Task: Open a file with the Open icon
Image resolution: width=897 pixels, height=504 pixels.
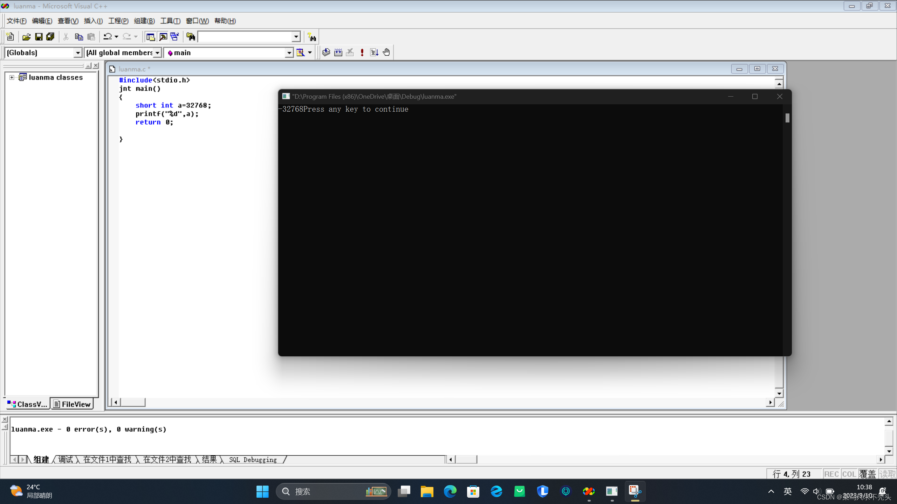Action: point(26,37)
